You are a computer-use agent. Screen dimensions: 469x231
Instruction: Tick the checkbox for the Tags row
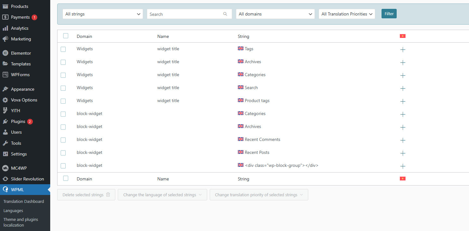click(x=63, y=49)
